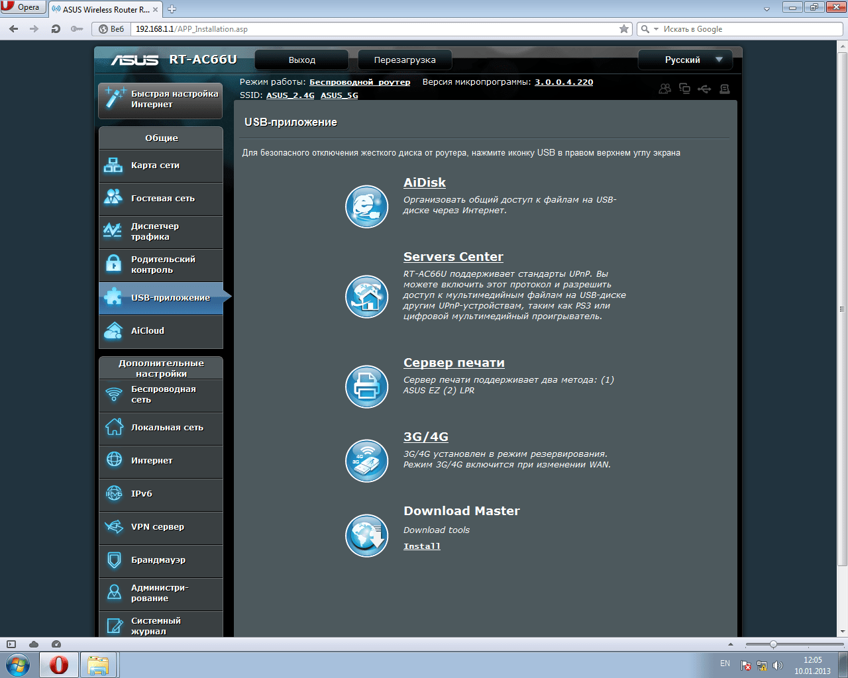848x678 pixels.
Task: Open IPv6 settings in the sidebar
Action: 161,494
